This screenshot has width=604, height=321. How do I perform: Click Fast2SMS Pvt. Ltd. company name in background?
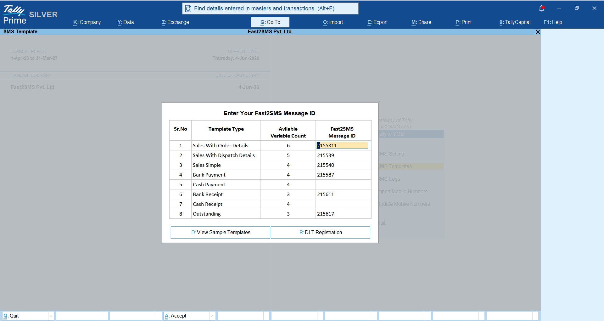coord(33,87)
